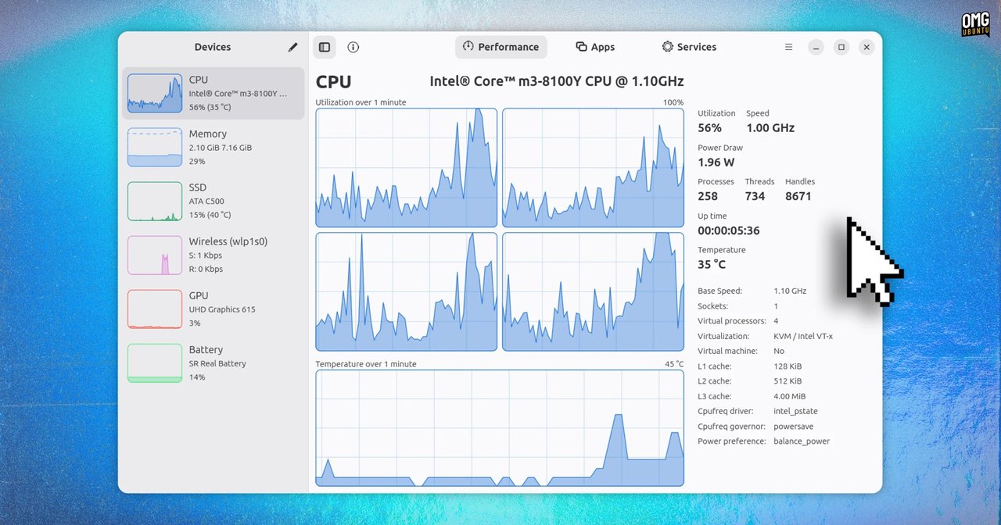Select the SSD ATA C500 device
The image size is (1001, 525).
tap(213, 201)
